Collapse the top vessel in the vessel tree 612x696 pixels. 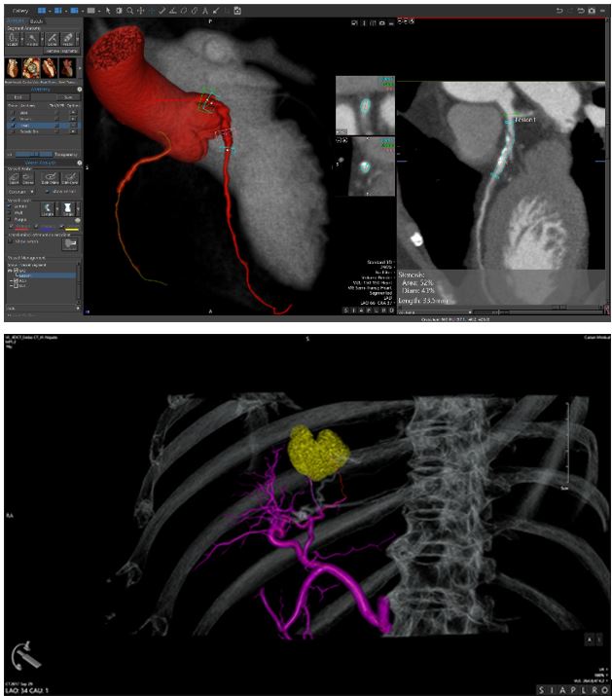coord(10,270)
